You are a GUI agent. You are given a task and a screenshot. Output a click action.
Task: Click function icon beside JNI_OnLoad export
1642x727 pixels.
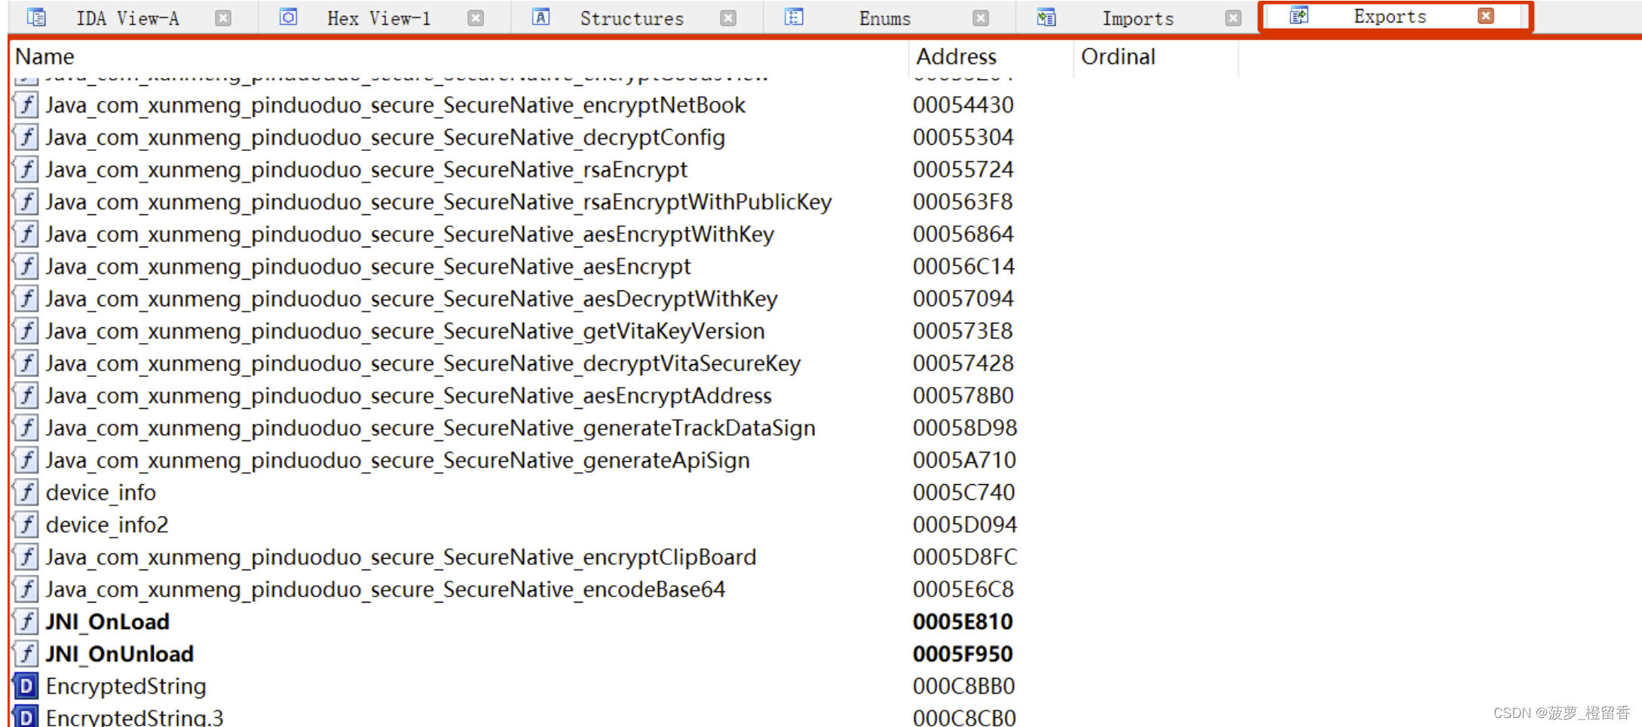[26, 622]
